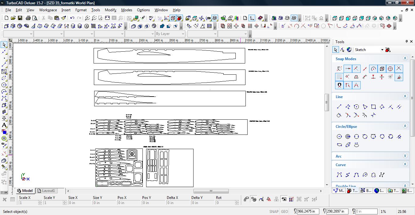Select the Concentric Circle tool
Screen dimensions: 415x215
tap(348, 137)
